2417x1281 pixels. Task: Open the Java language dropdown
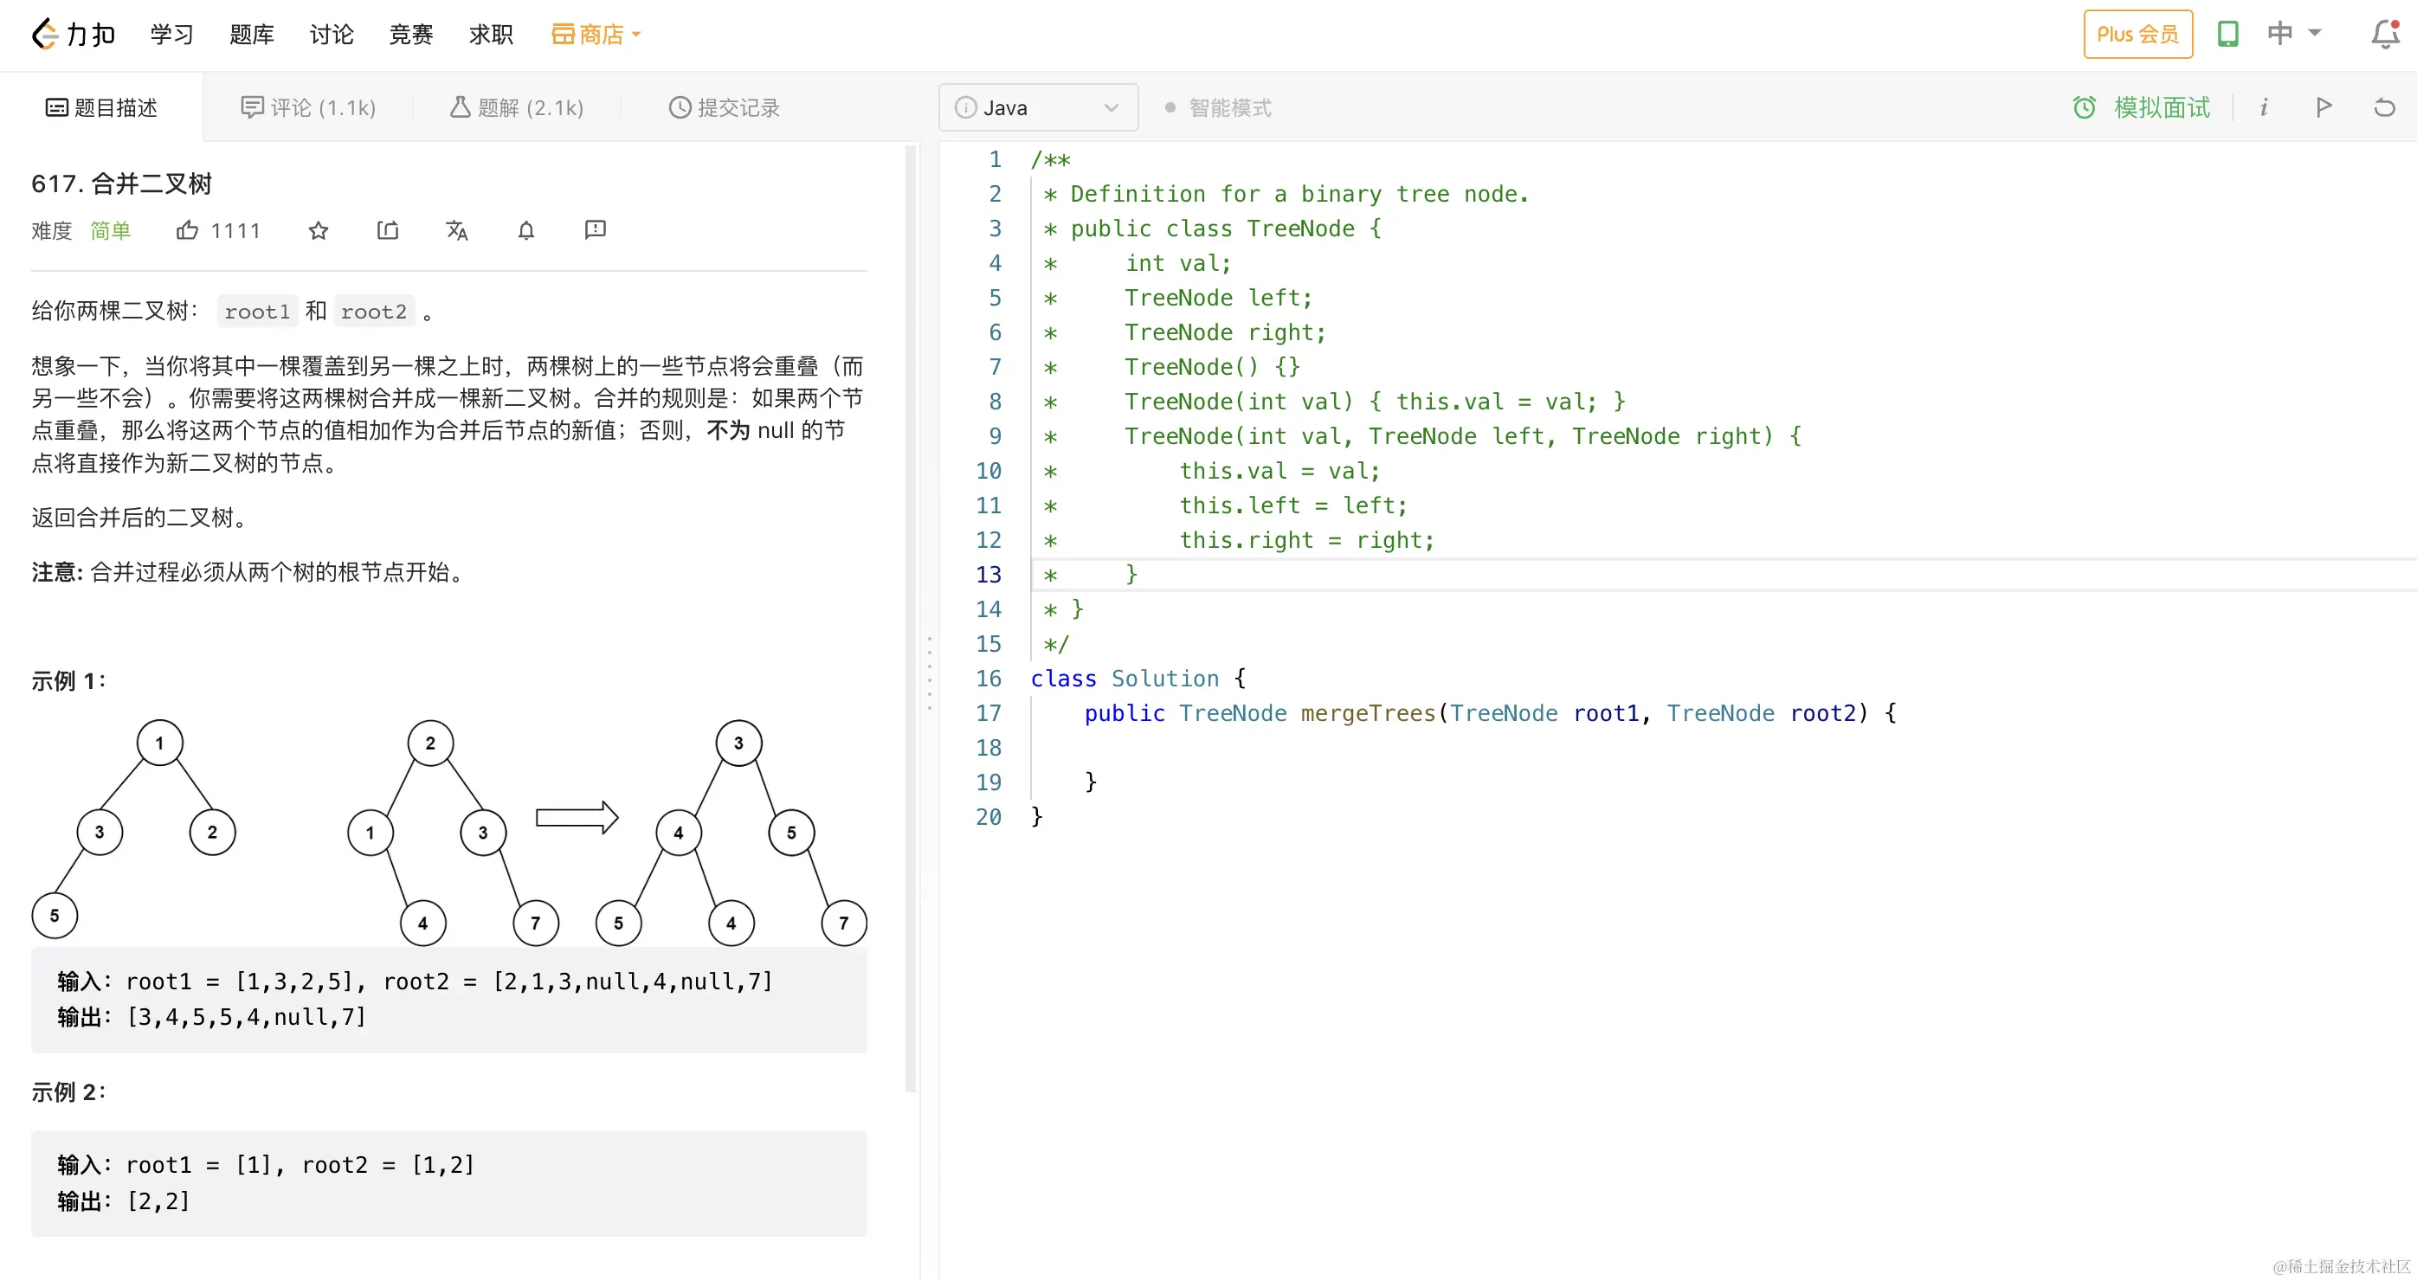click(1038, 108)
